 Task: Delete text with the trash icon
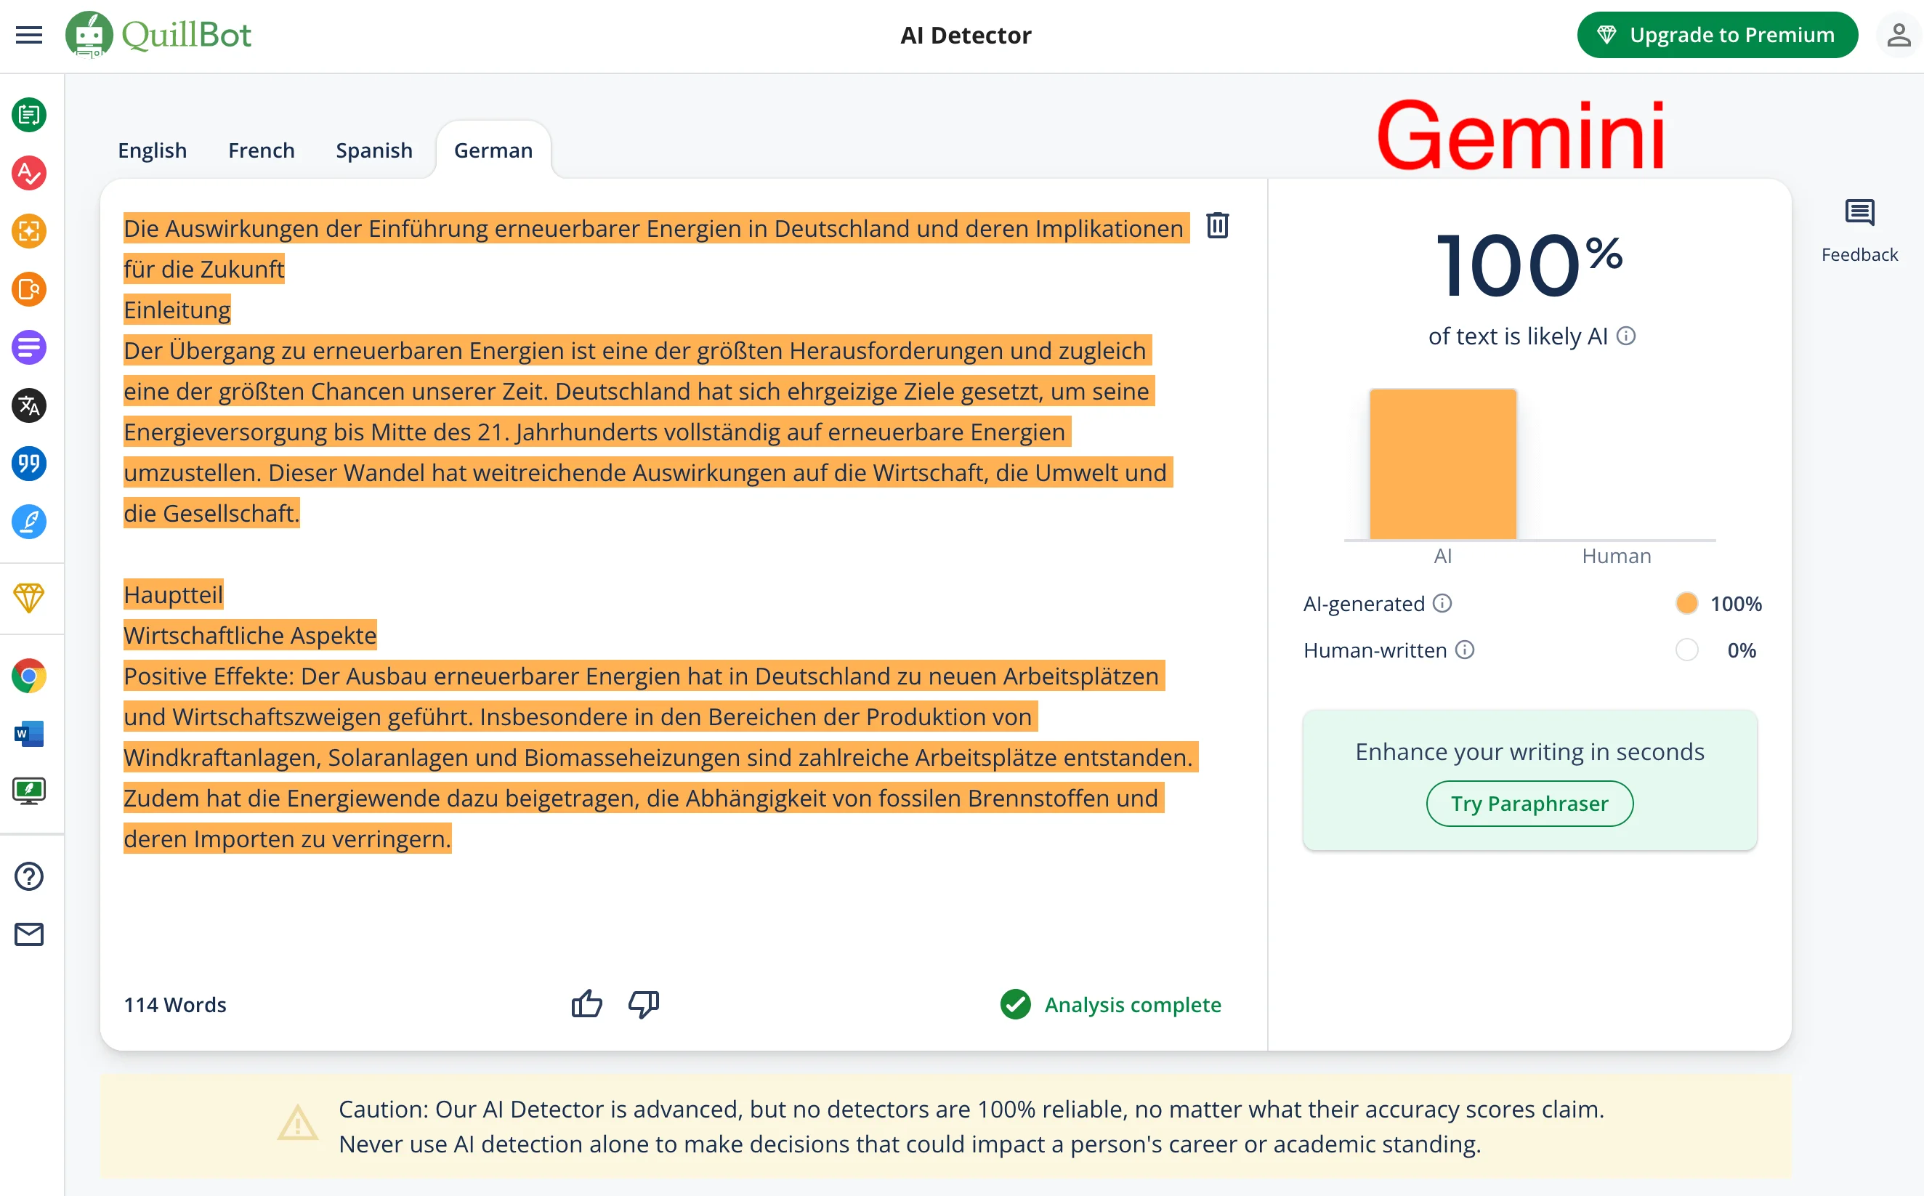tap(1218, 225)
